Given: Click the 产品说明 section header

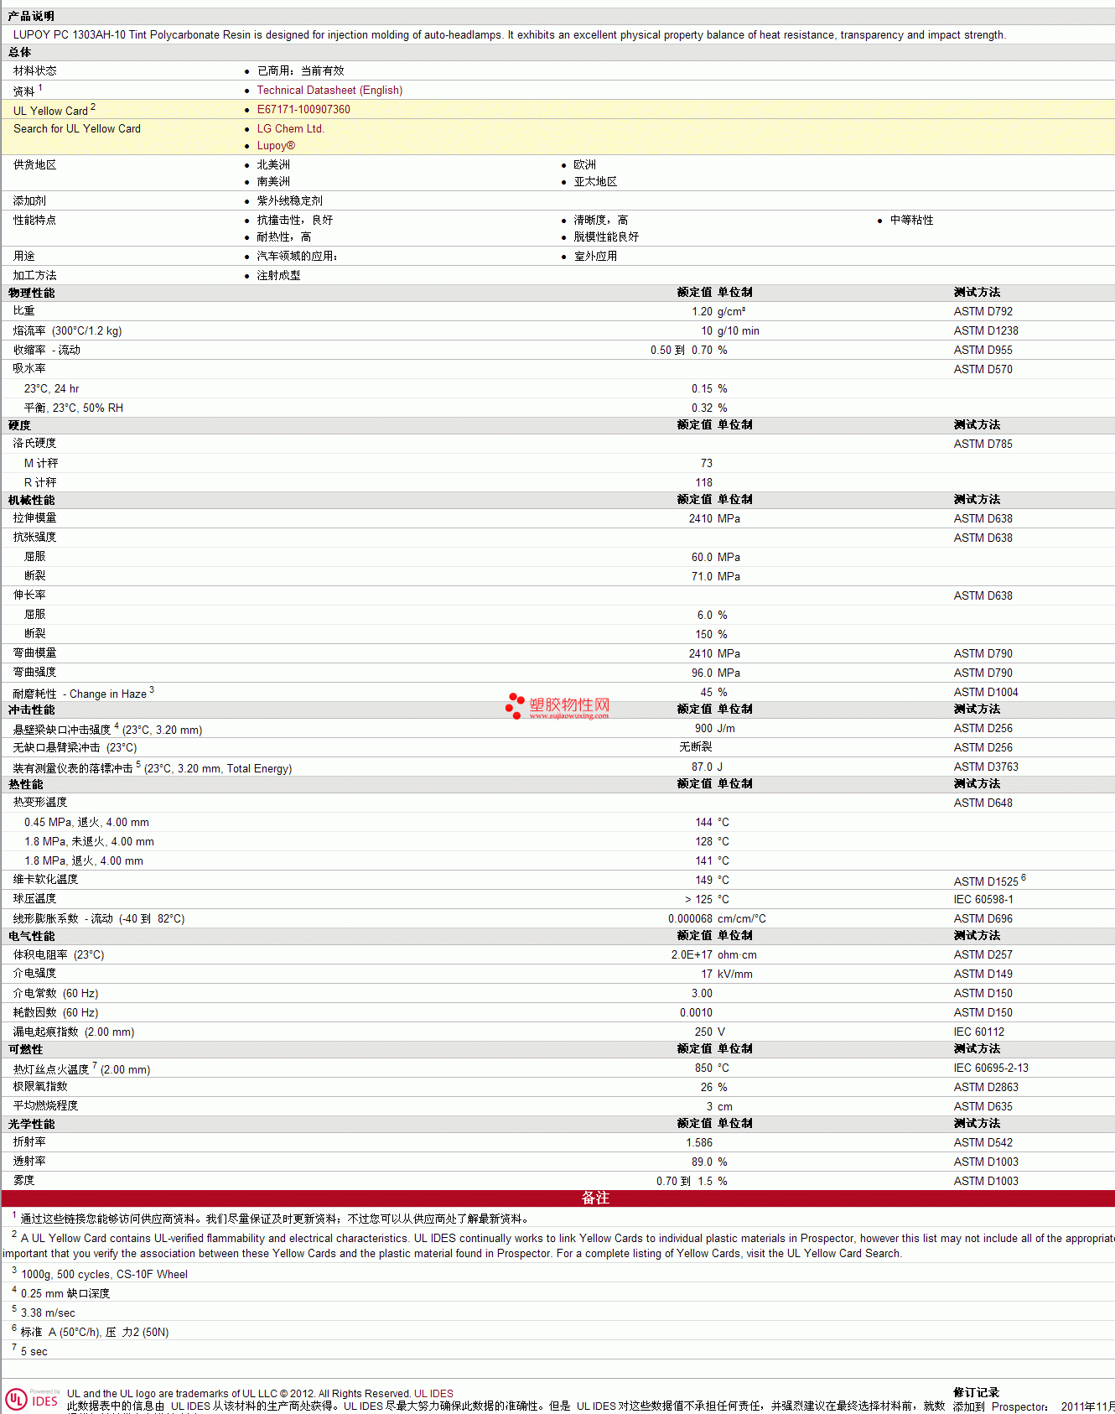Looking at the screenshot, I should 31,16.
